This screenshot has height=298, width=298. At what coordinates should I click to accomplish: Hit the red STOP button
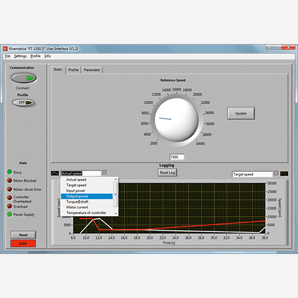point(23,243)
